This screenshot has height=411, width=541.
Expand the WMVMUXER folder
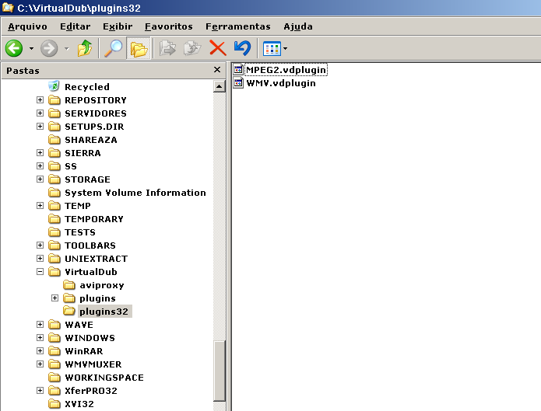(40, 364)
